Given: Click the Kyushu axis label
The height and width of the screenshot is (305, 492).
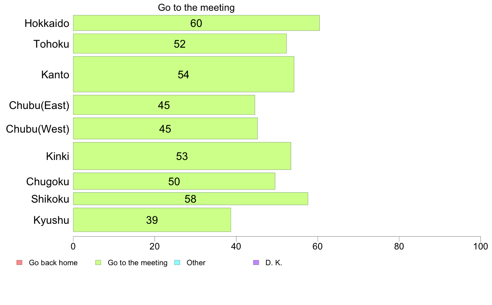Looking at the screenshot, I should point(51,220).
